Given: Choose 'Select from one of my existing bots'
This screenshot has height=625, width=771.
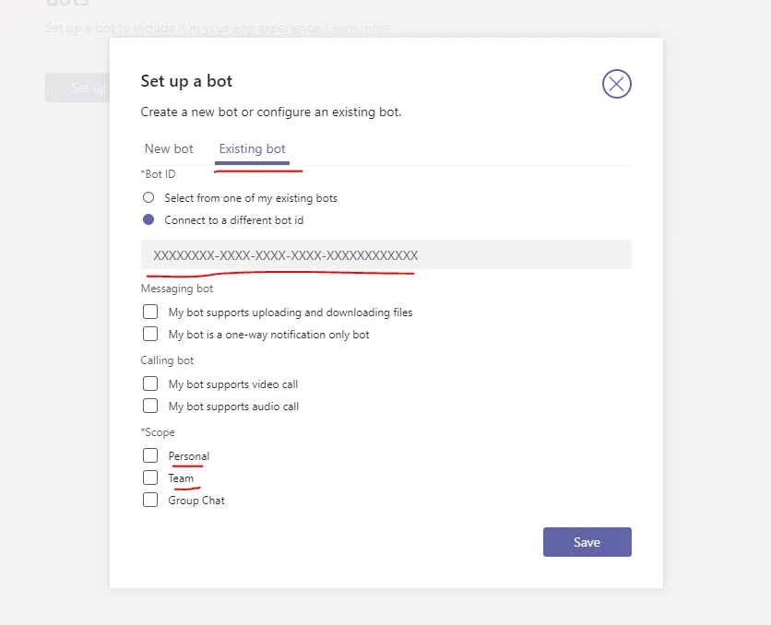Looking at the screenshot, I should tap(148, 197).
